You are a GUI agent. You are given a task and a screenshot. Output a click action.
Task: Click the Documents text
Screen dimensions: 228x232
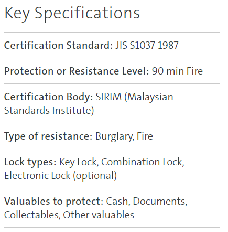pos(160,201)
